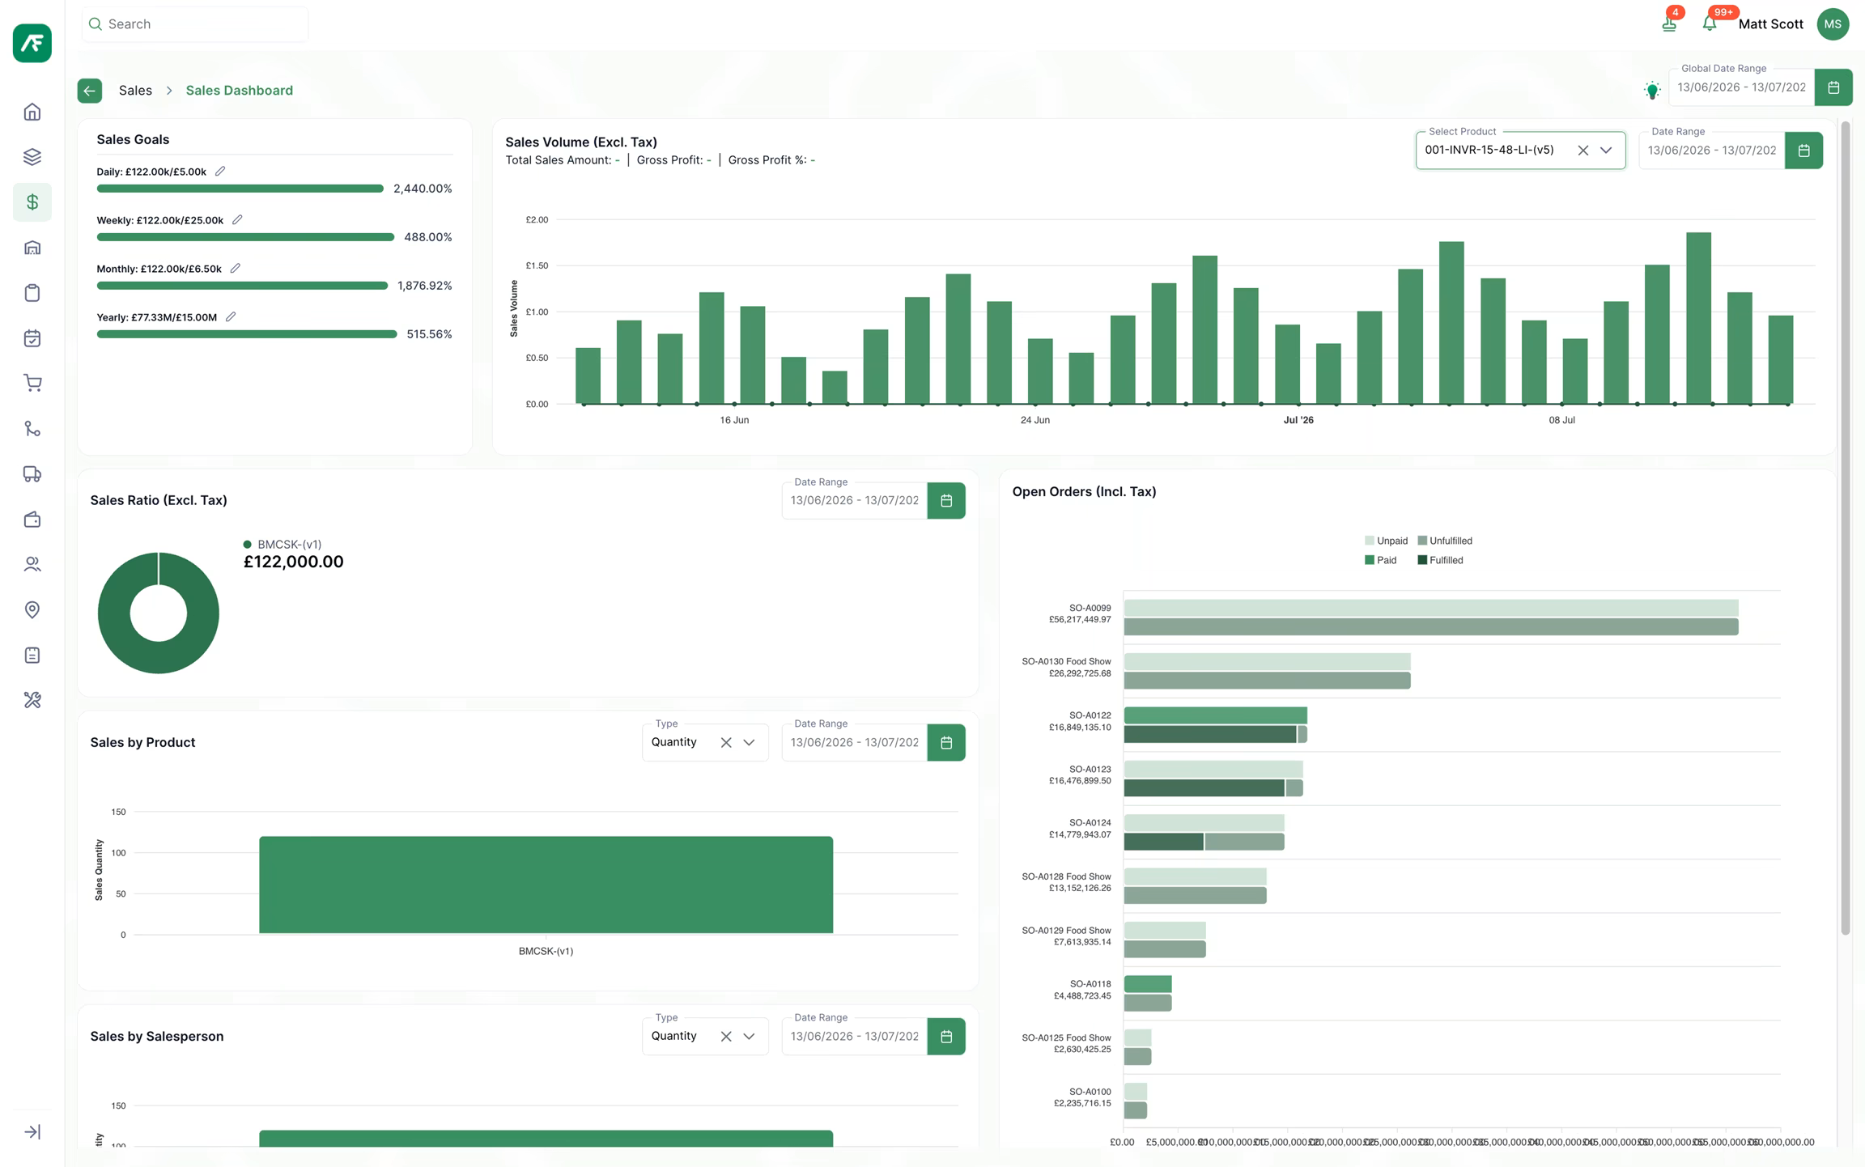
Task: Click the notifications bell icon
Action: point(1709,23)
